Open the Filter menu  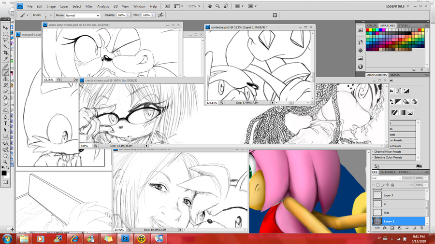[89, 6]
